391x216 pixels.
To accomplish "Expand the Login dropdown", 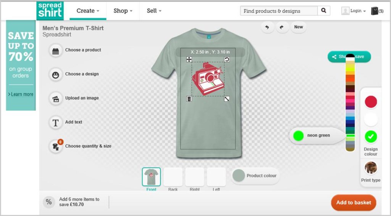I will tap(354, 11).
